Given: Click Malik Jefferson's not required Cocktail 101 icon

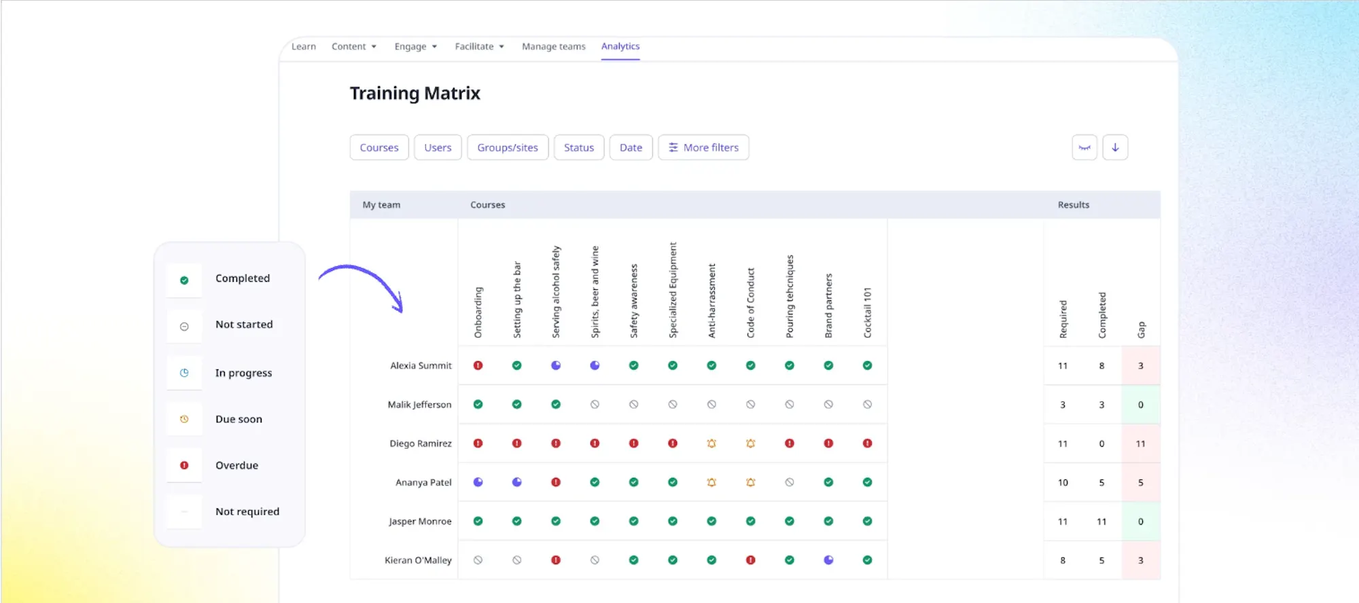Looking at the screenshot, I should click(868, 404).
